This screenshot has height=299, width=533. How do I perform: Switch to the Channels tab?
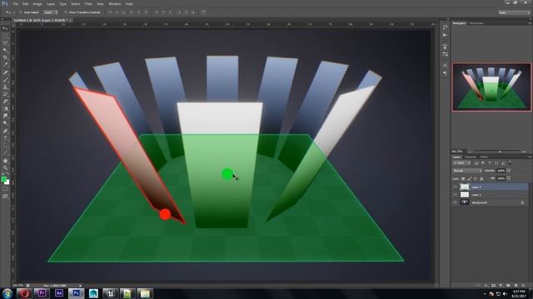pos(471,157)
